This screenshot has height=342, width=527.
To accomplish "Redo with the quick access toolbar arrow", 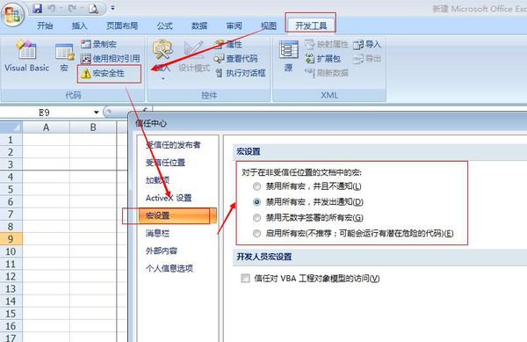I will point(72,9).
